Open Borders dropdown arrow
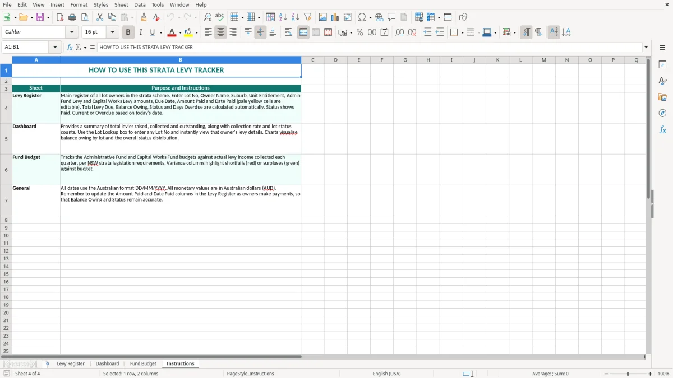The height and width of the screenshot is (378, 673). [462, 32]
